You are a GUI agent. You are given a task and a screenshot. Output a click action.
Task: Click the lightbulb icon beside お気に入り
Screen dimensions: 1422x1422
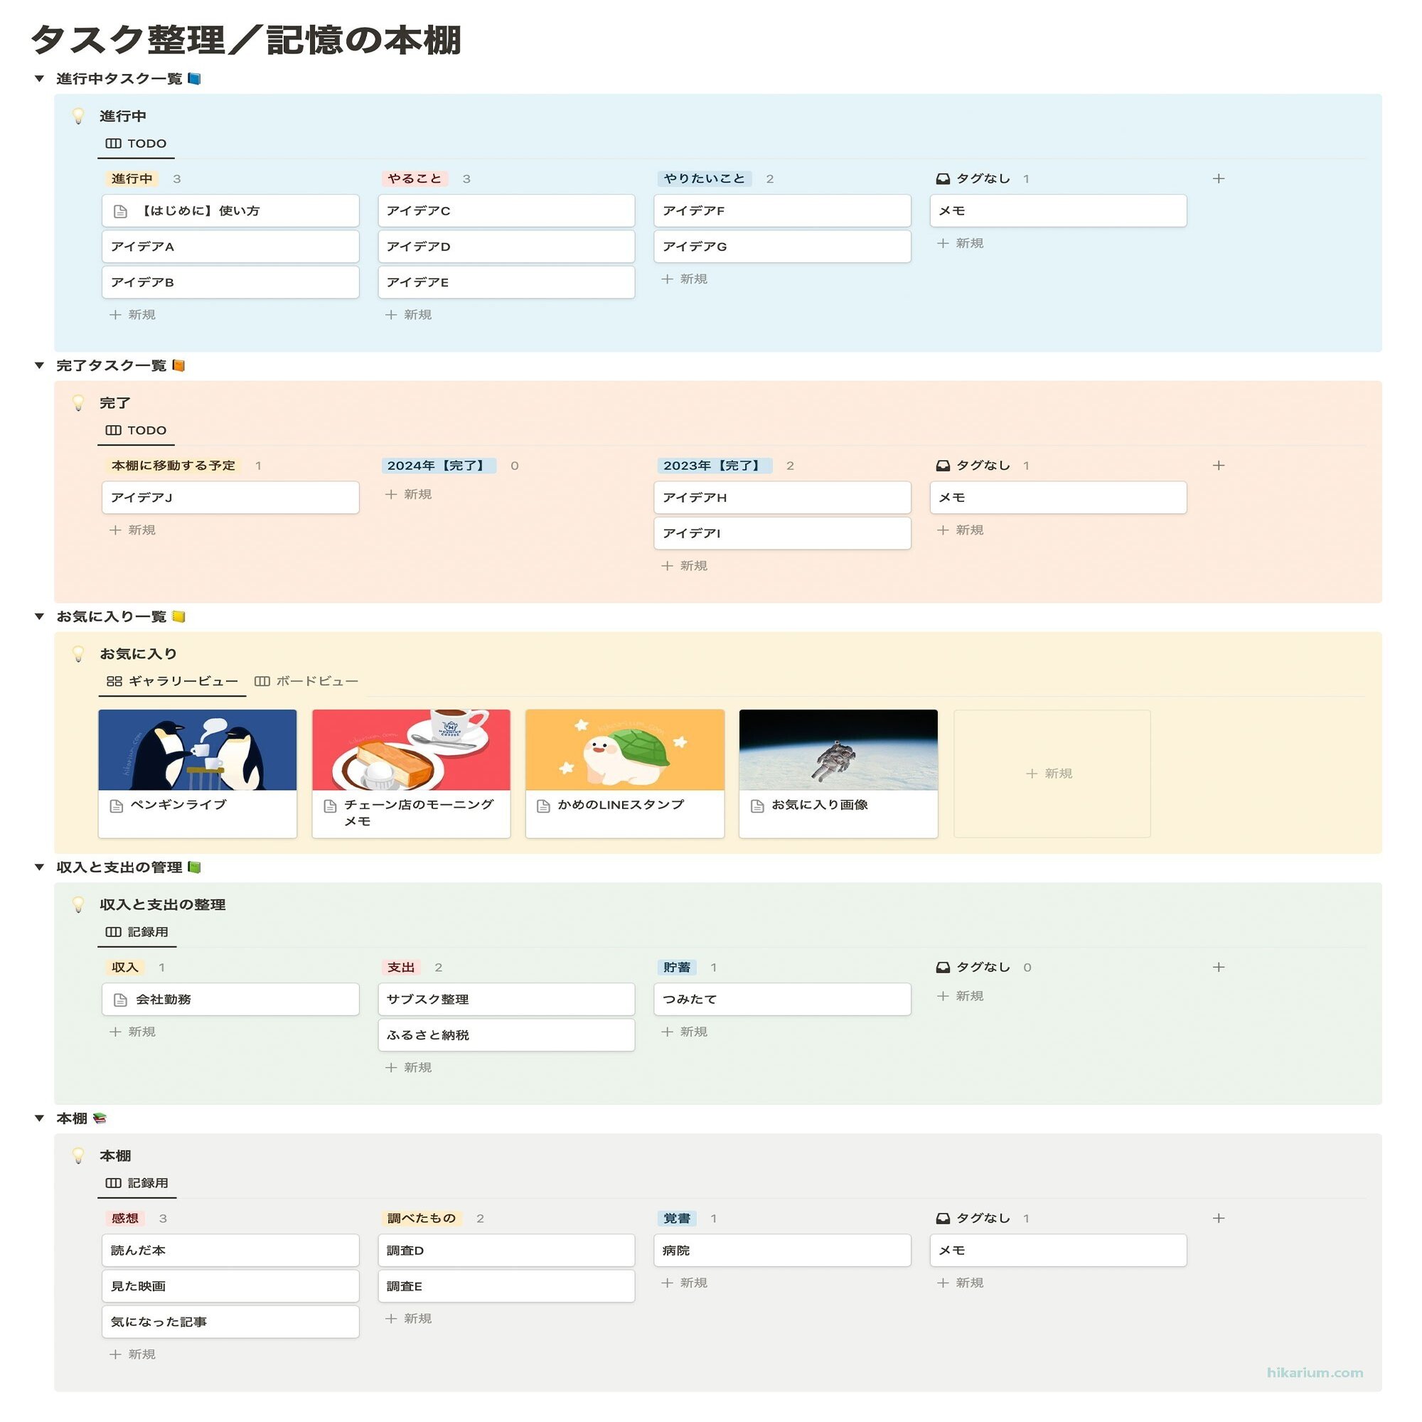[x=79, y=653]
